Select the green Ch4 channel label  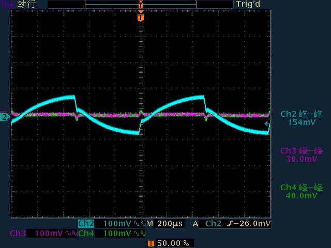pyautogui.click(x=86, y=234)
